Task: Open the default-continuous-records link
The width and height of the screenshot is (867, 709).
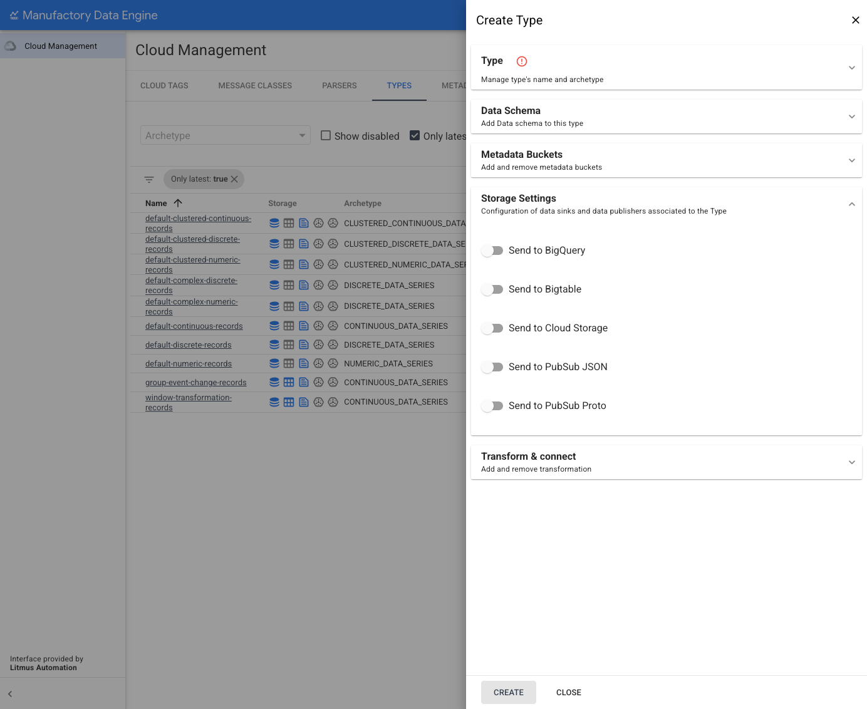Action: coord(194,326)
